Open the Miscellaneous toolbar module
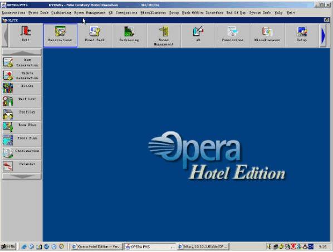Screen dimensions: 333x252 point(267,35)
